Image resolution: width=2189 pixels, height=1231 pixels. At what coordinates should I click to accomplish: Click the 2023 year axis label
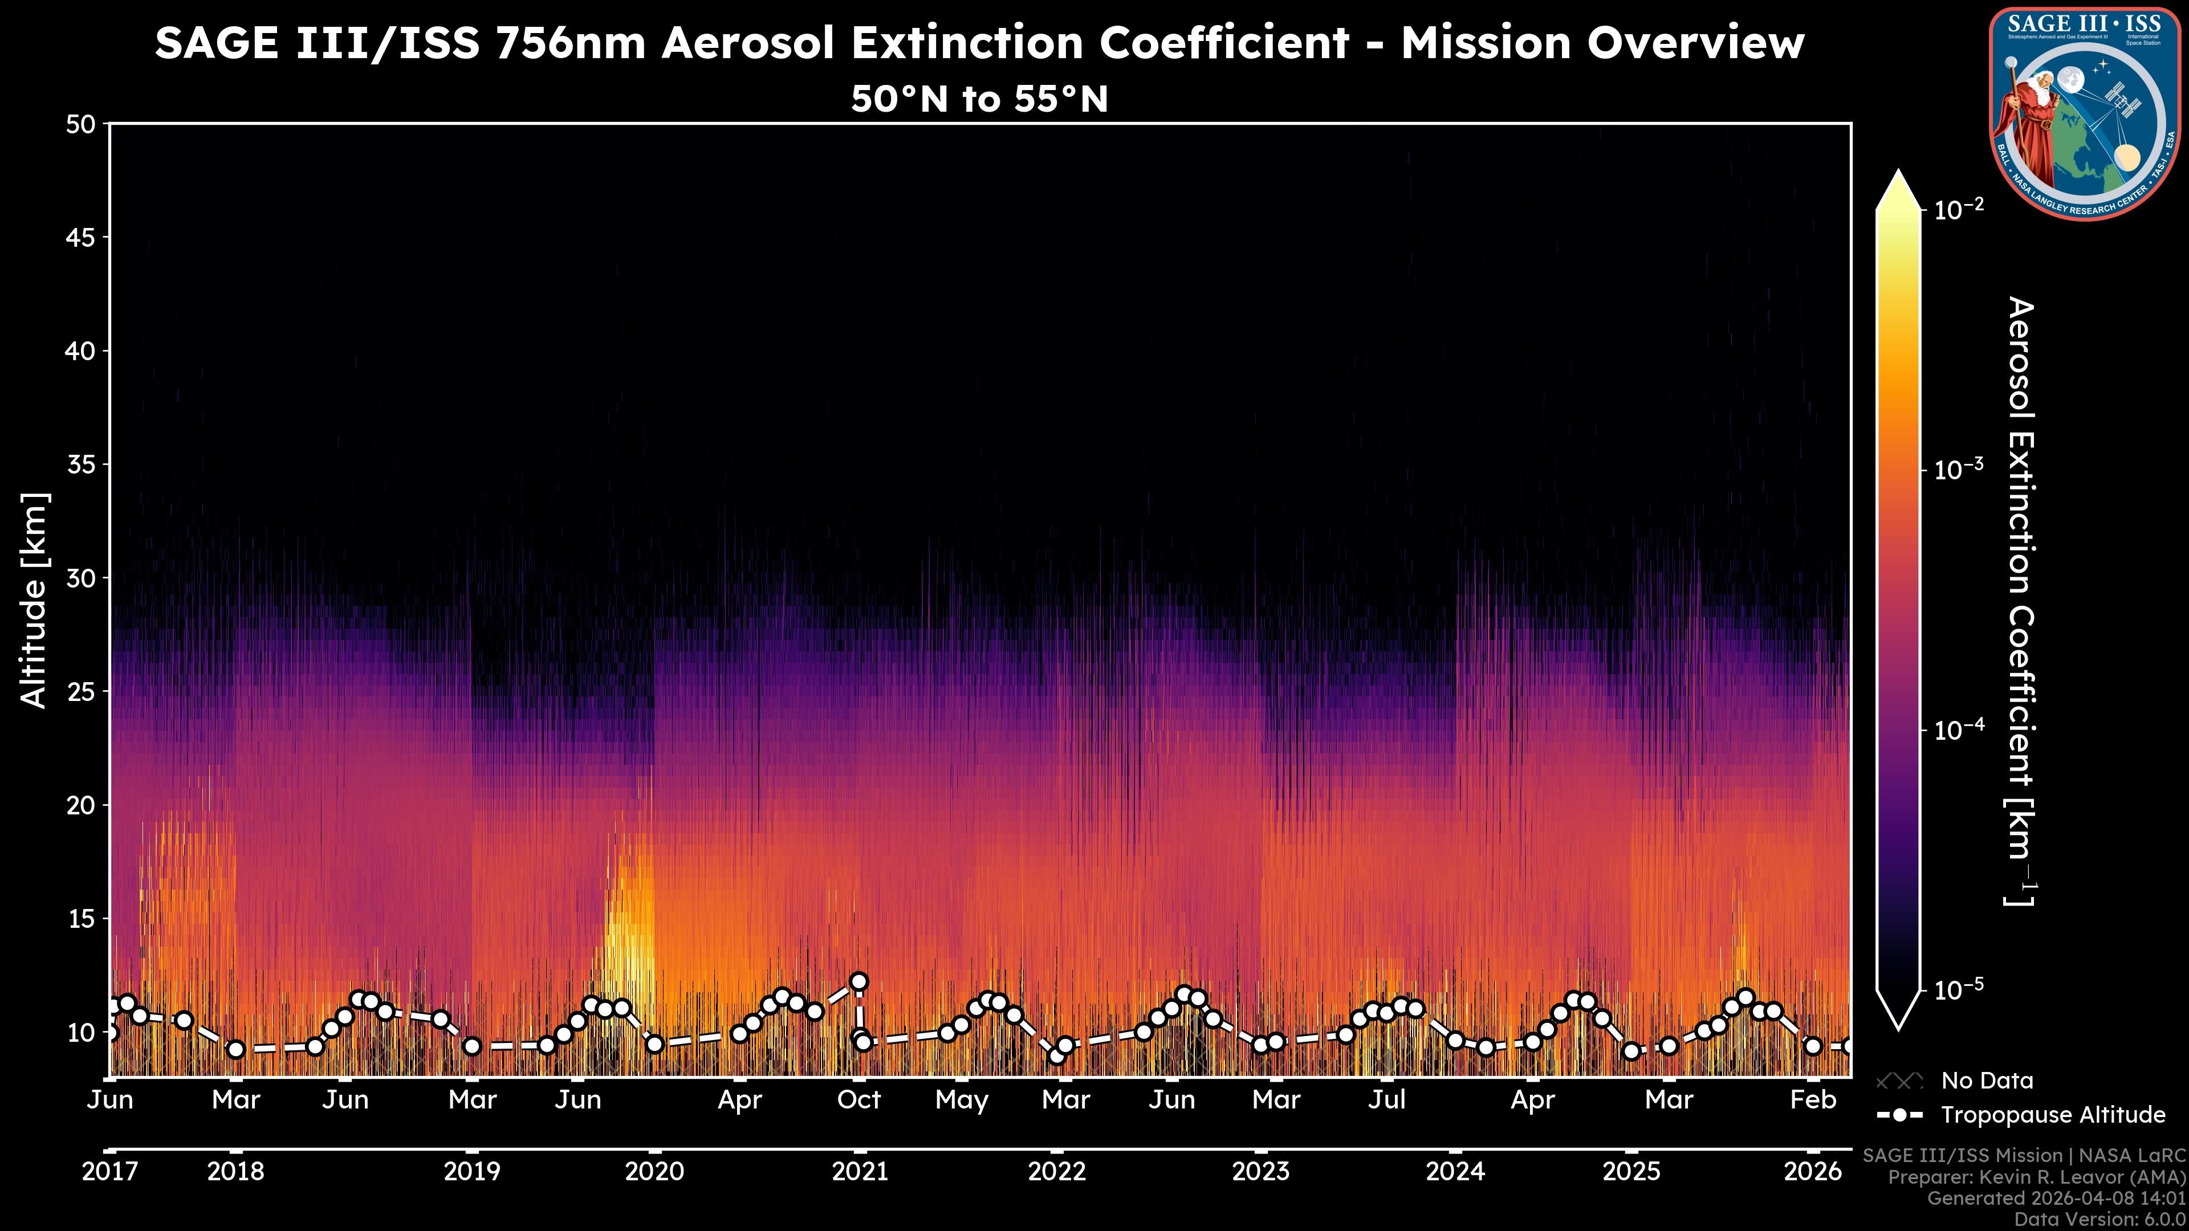point(1261,1172)
